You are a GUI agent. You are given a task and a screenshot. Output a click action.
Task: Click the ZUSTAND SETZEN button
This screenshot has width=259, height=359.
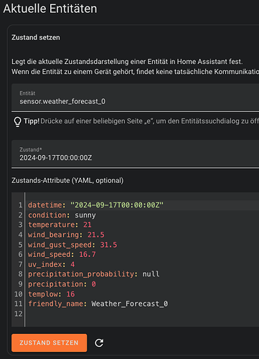50,342
